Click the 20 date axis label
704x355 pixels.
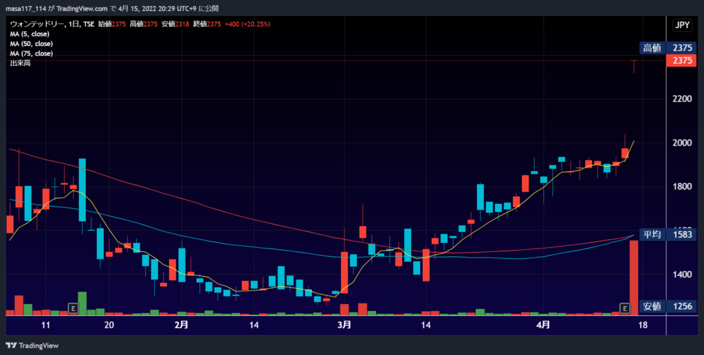pyautogui.click(x=109, y=325)
